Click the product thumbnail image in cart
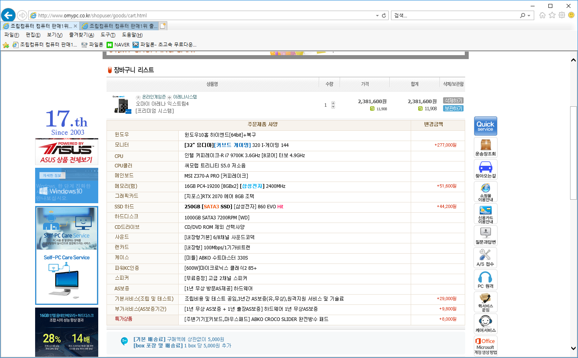Image resolution: width=578 pixels, height=358 pixels. pyautogui.click(x=122, y=104)
